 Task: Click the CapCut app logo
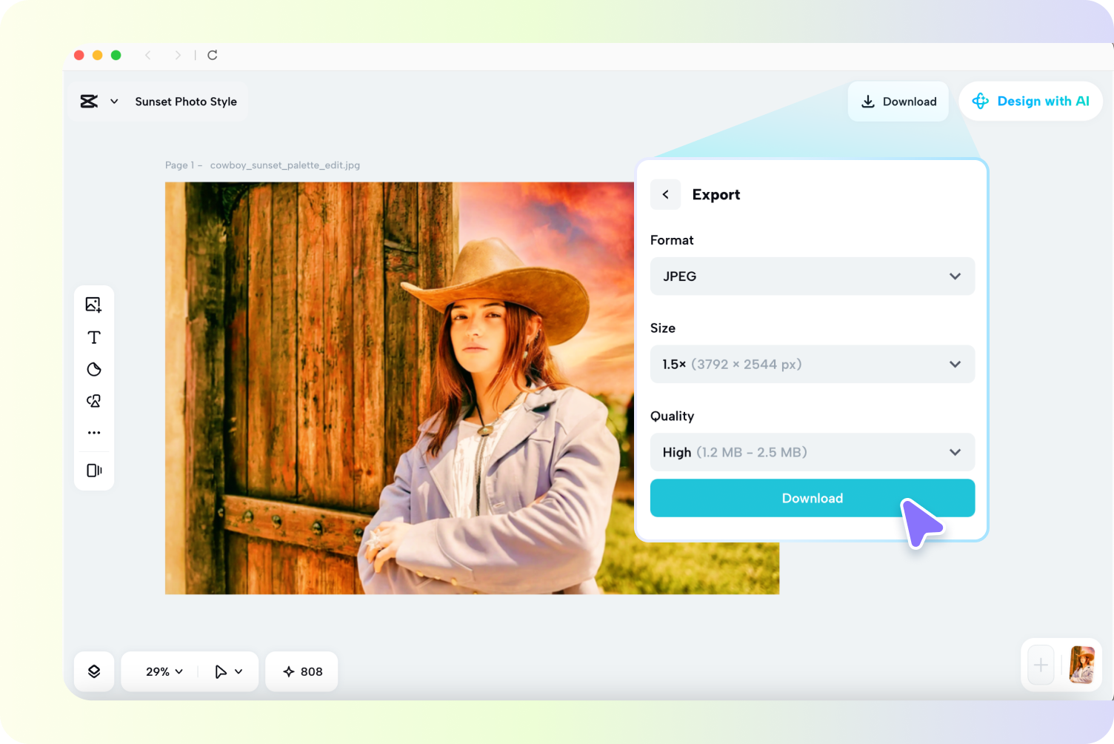[89, 101]
